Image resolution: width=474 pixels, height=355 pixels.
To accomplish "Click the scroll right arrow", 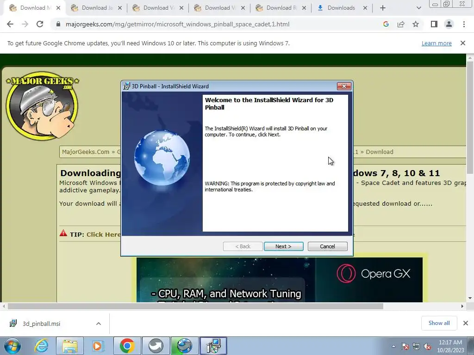I will pyautogui.click(x=462, y=306).
